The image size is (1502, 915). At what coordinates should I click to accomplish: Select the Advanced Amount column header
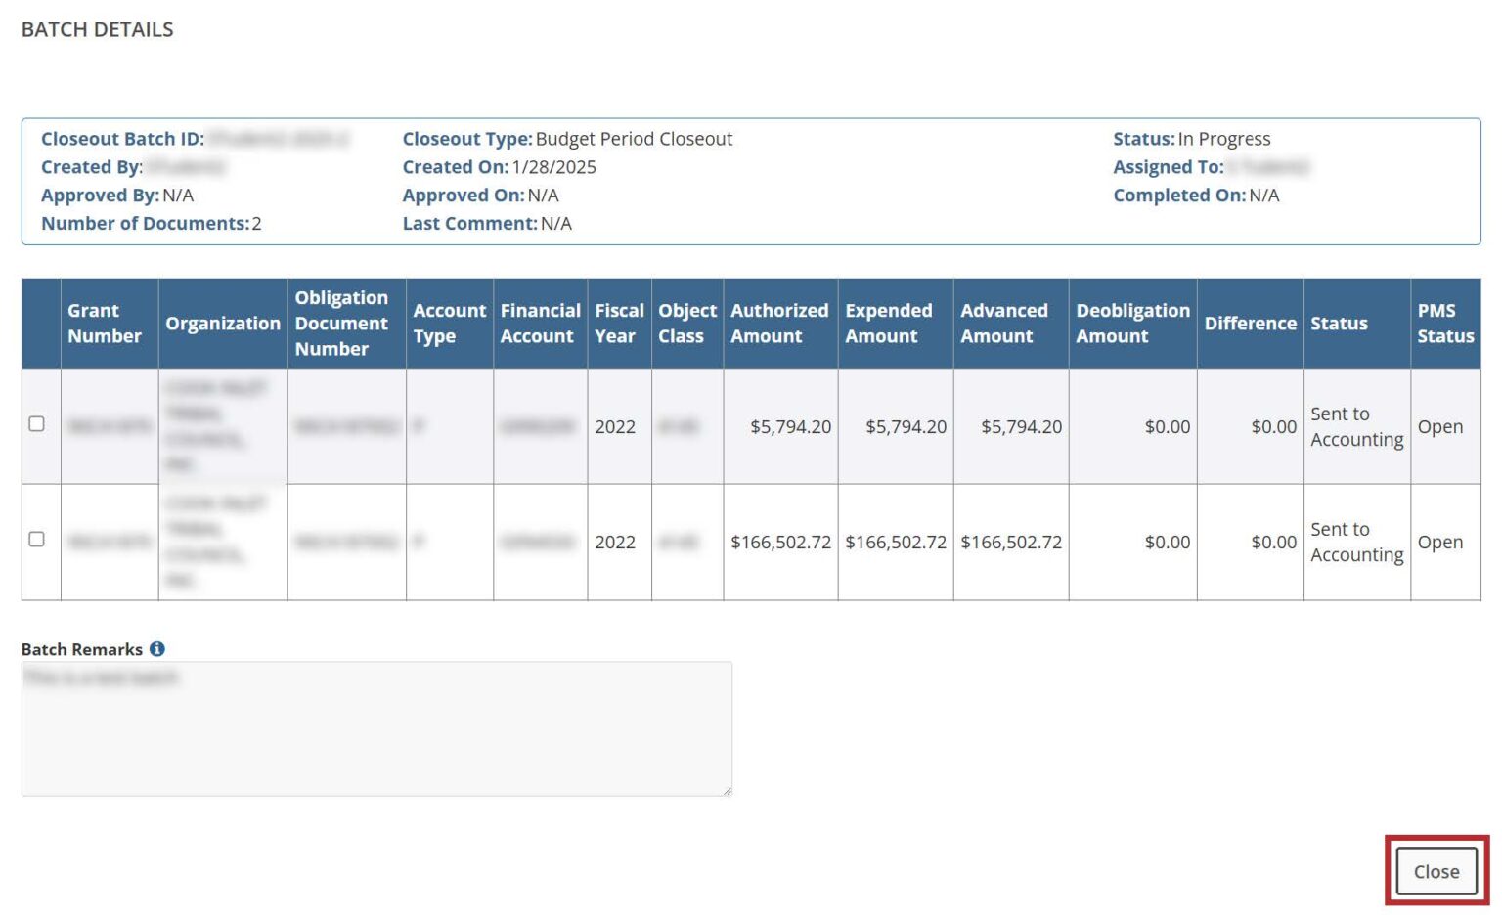coord(1004,324)
